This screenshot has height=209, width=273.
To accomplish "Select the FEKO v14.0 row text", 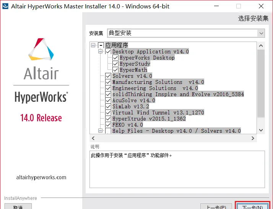I will click(x=128, y=125).
